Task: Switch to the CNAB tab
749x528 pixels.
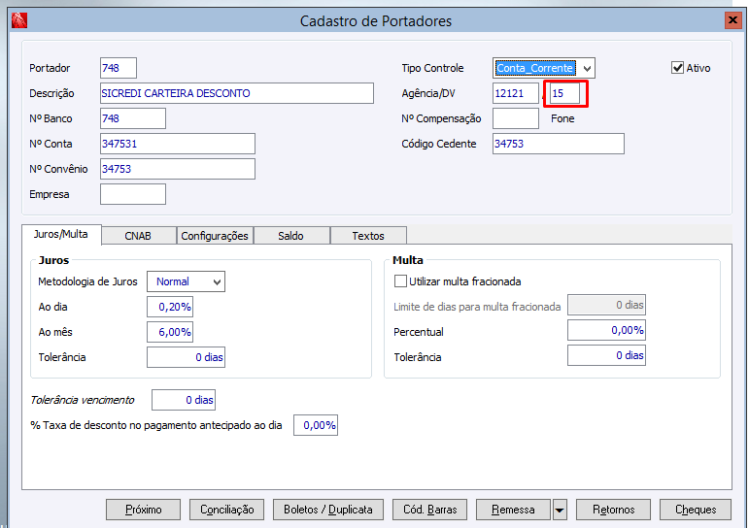Action: click(138, 236)
